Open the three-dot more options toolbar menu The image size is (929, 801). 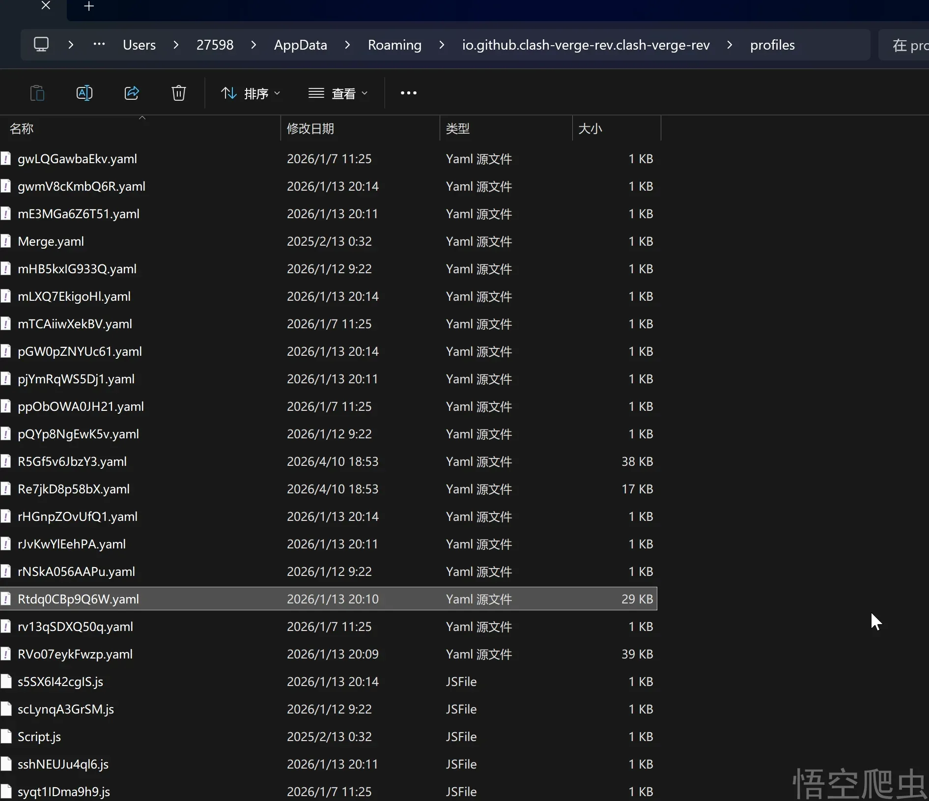[408, 93]
